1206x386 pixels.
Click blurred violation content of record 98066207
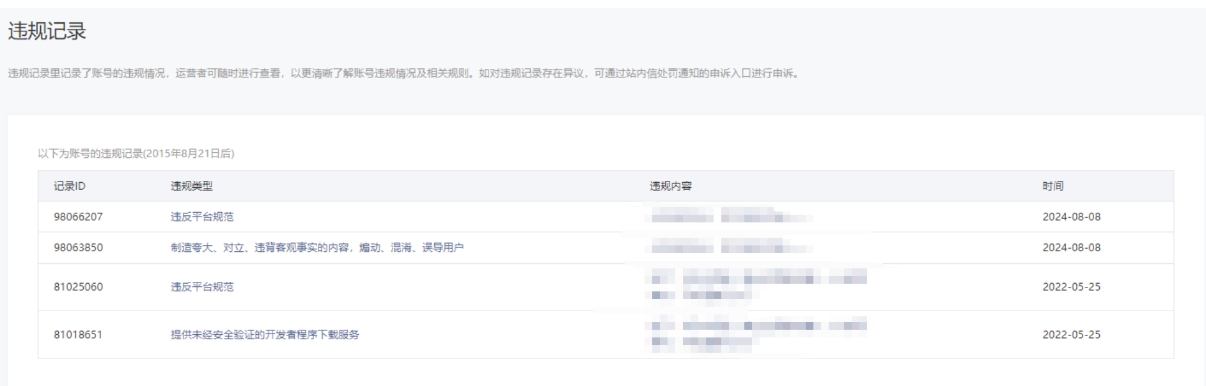732,217
